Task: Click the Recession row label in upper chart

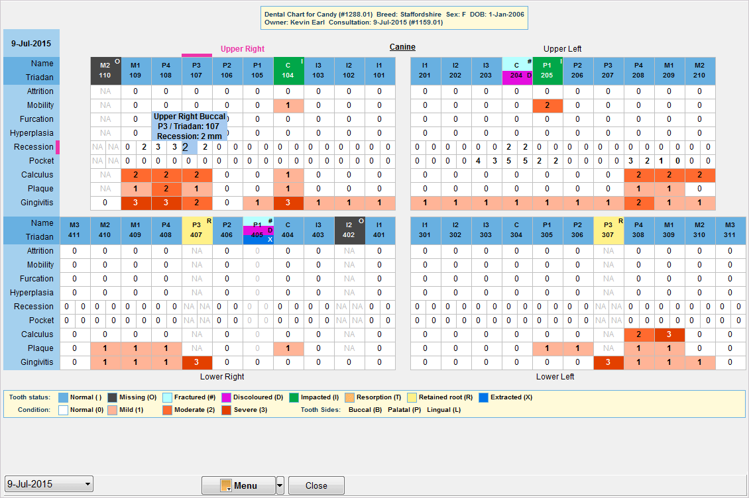Action: click(x=33, y=147)
